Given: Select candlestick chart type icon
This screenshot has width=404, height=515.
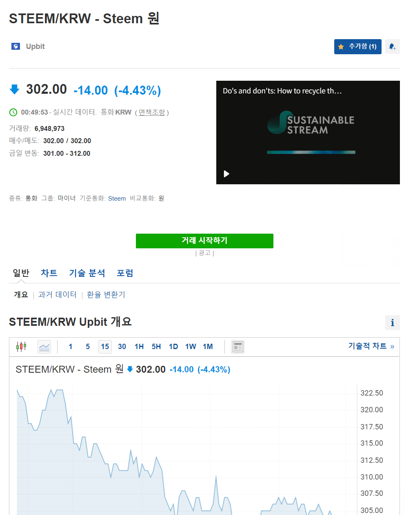Looking at the screenshot, I should point(21,347).
